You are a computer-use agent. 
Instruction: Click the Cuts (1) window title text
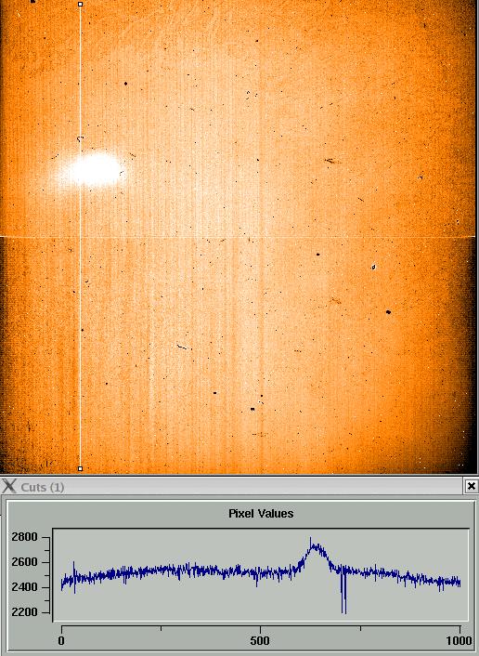click(42, 487)
